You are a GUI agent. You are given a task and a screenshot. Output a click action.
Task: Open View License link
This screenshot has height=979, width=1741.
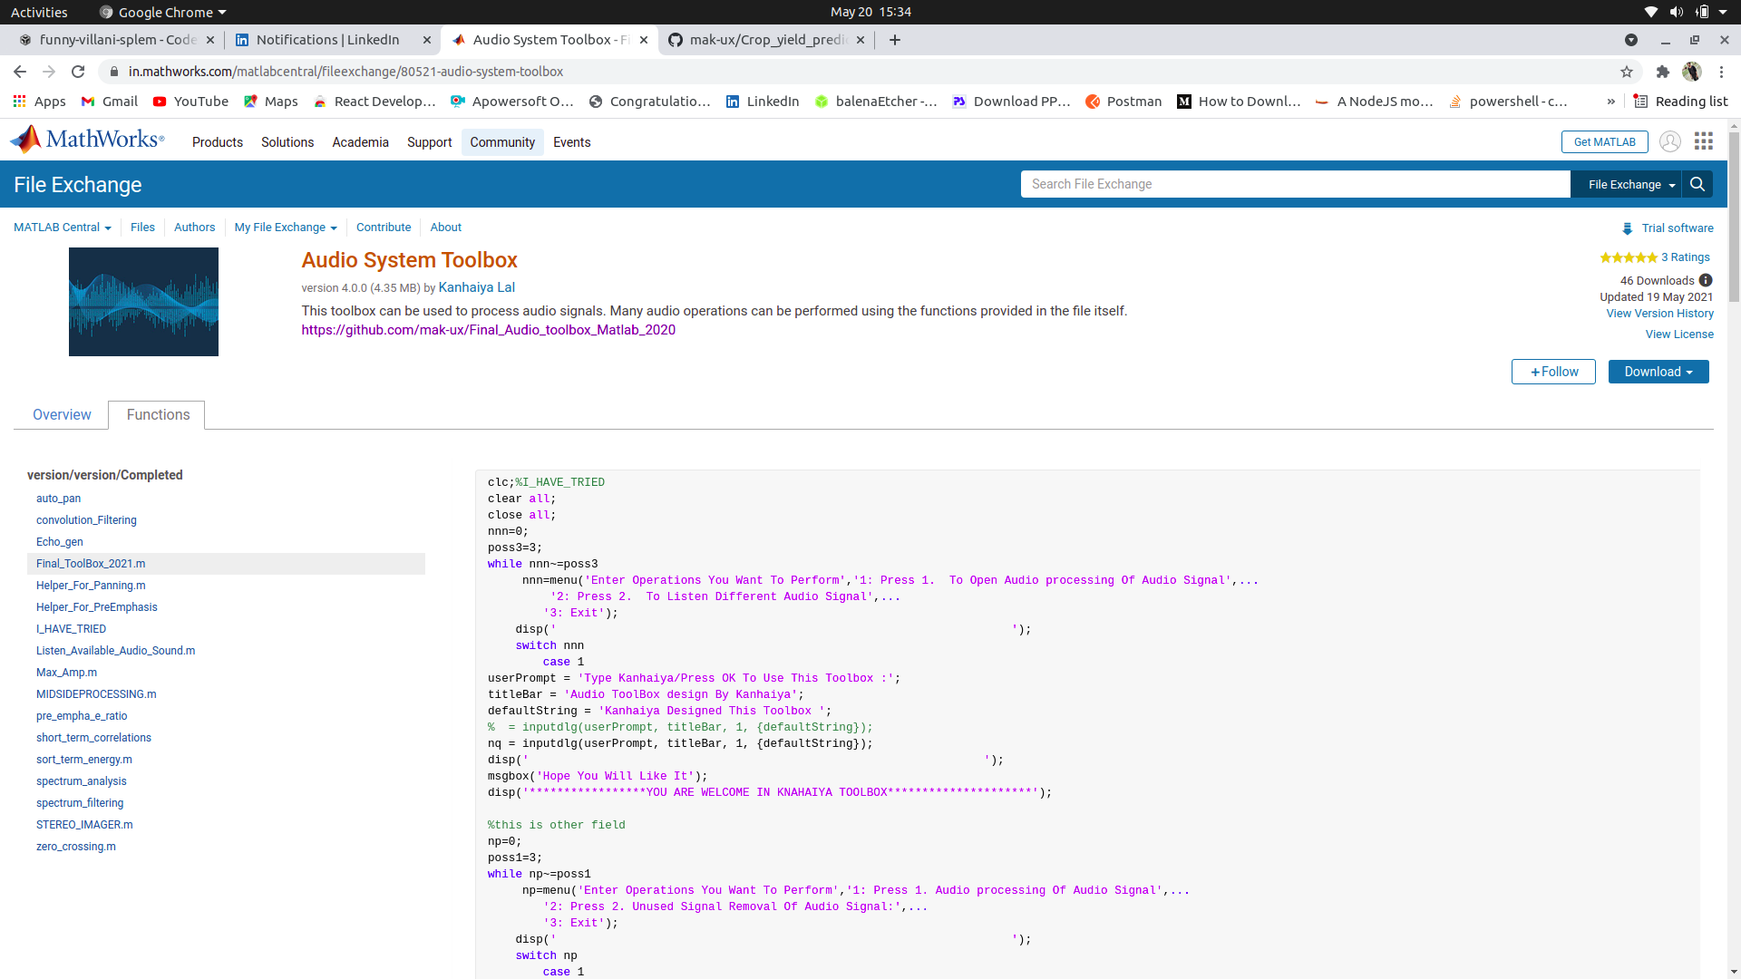1679,334
